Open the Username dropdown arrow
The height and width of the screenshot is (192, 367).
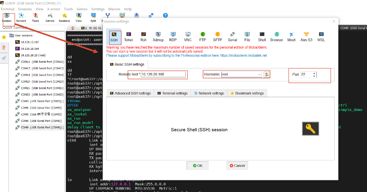click(x=259, y=74)
